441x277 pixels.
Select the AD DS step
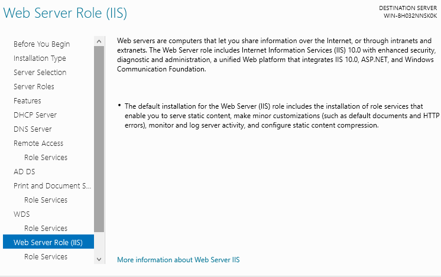25,172
